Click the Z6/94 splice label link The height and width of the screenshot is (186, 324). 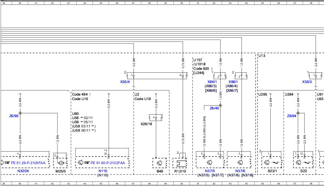[292, 116]
